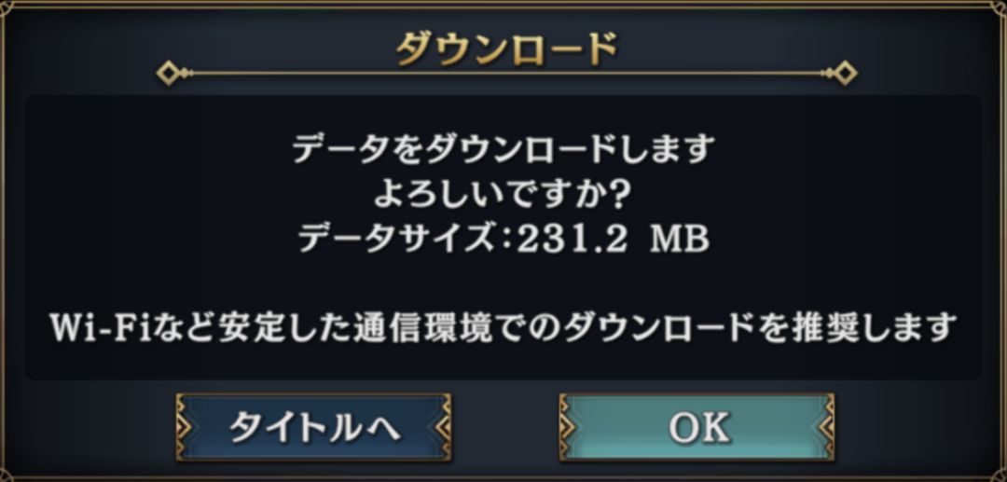Click the left chevron ornament on タイトルへ button
1007x482 pixels.
pyautogui.click(x=185, y=427)
